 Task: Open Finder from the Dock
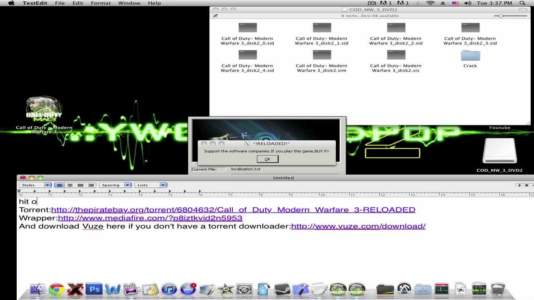click(x=38, y=289)
